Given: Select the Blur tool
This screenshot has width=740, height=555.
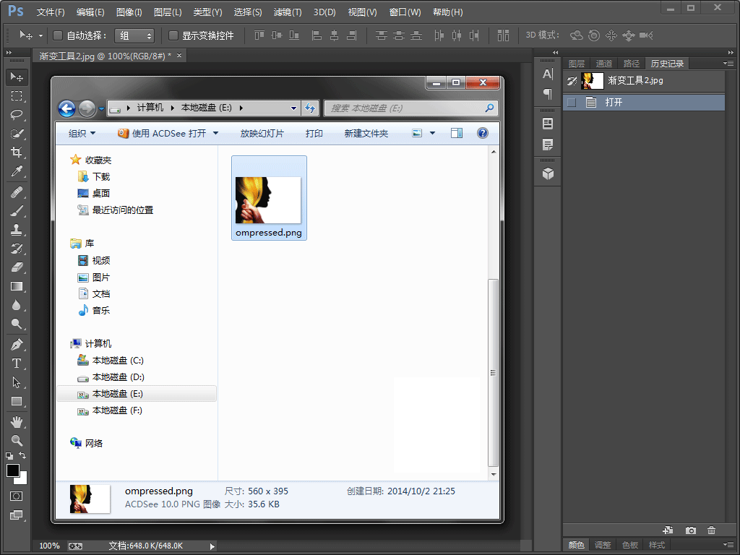Looking at the screenshot, I should (x=17, y=305).
